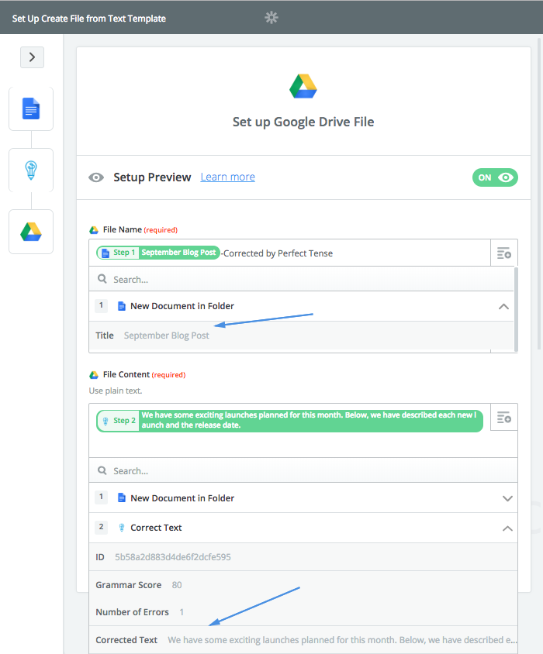Toggle the Setup Preview ON switch
This screenshot has width=543, height=654.
[x=495, y=177]
